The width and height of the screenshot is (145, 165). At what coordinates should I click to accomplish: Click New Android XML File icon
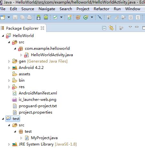pos(69,17)
